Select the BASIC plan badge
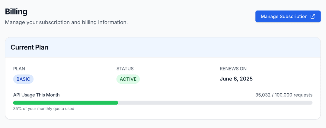This screenshot has height=128, width=326. point(23,79)
